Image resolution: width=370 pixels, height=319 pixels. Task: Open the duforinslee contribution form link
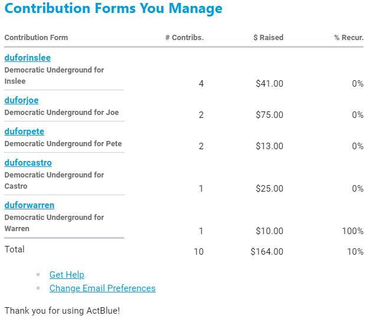(x=28, y=58)
